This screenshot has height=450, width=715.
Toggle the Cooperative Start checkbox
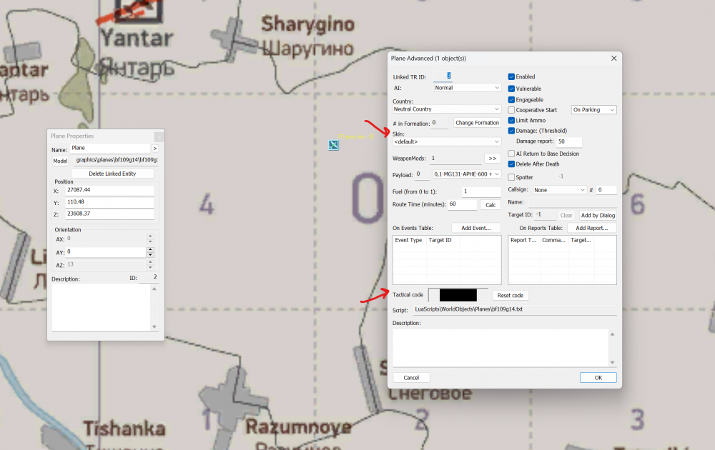pyautogui.click(x=511, y=110)
